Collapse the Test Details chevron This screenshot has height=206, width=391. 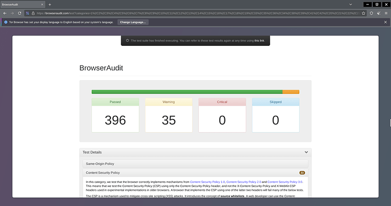[x=306, y=152]
